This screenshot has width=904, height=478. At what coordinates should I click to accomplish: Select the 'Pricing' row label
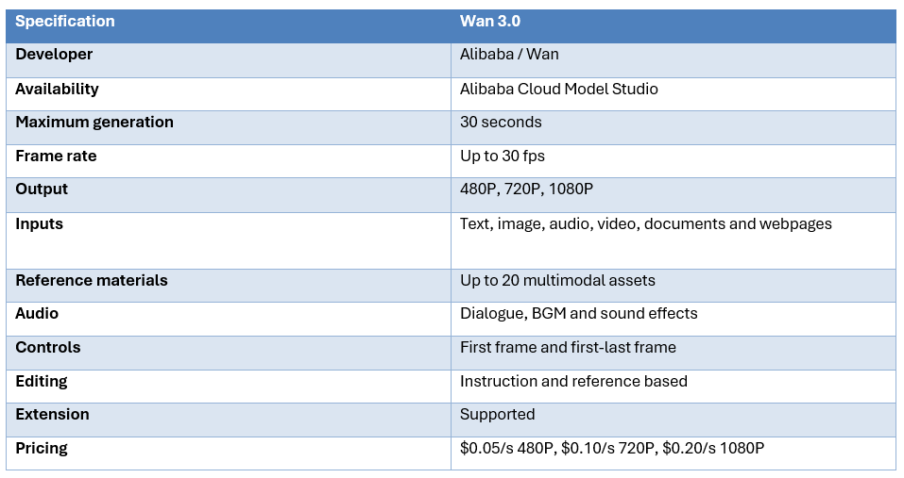click(42, 448)
